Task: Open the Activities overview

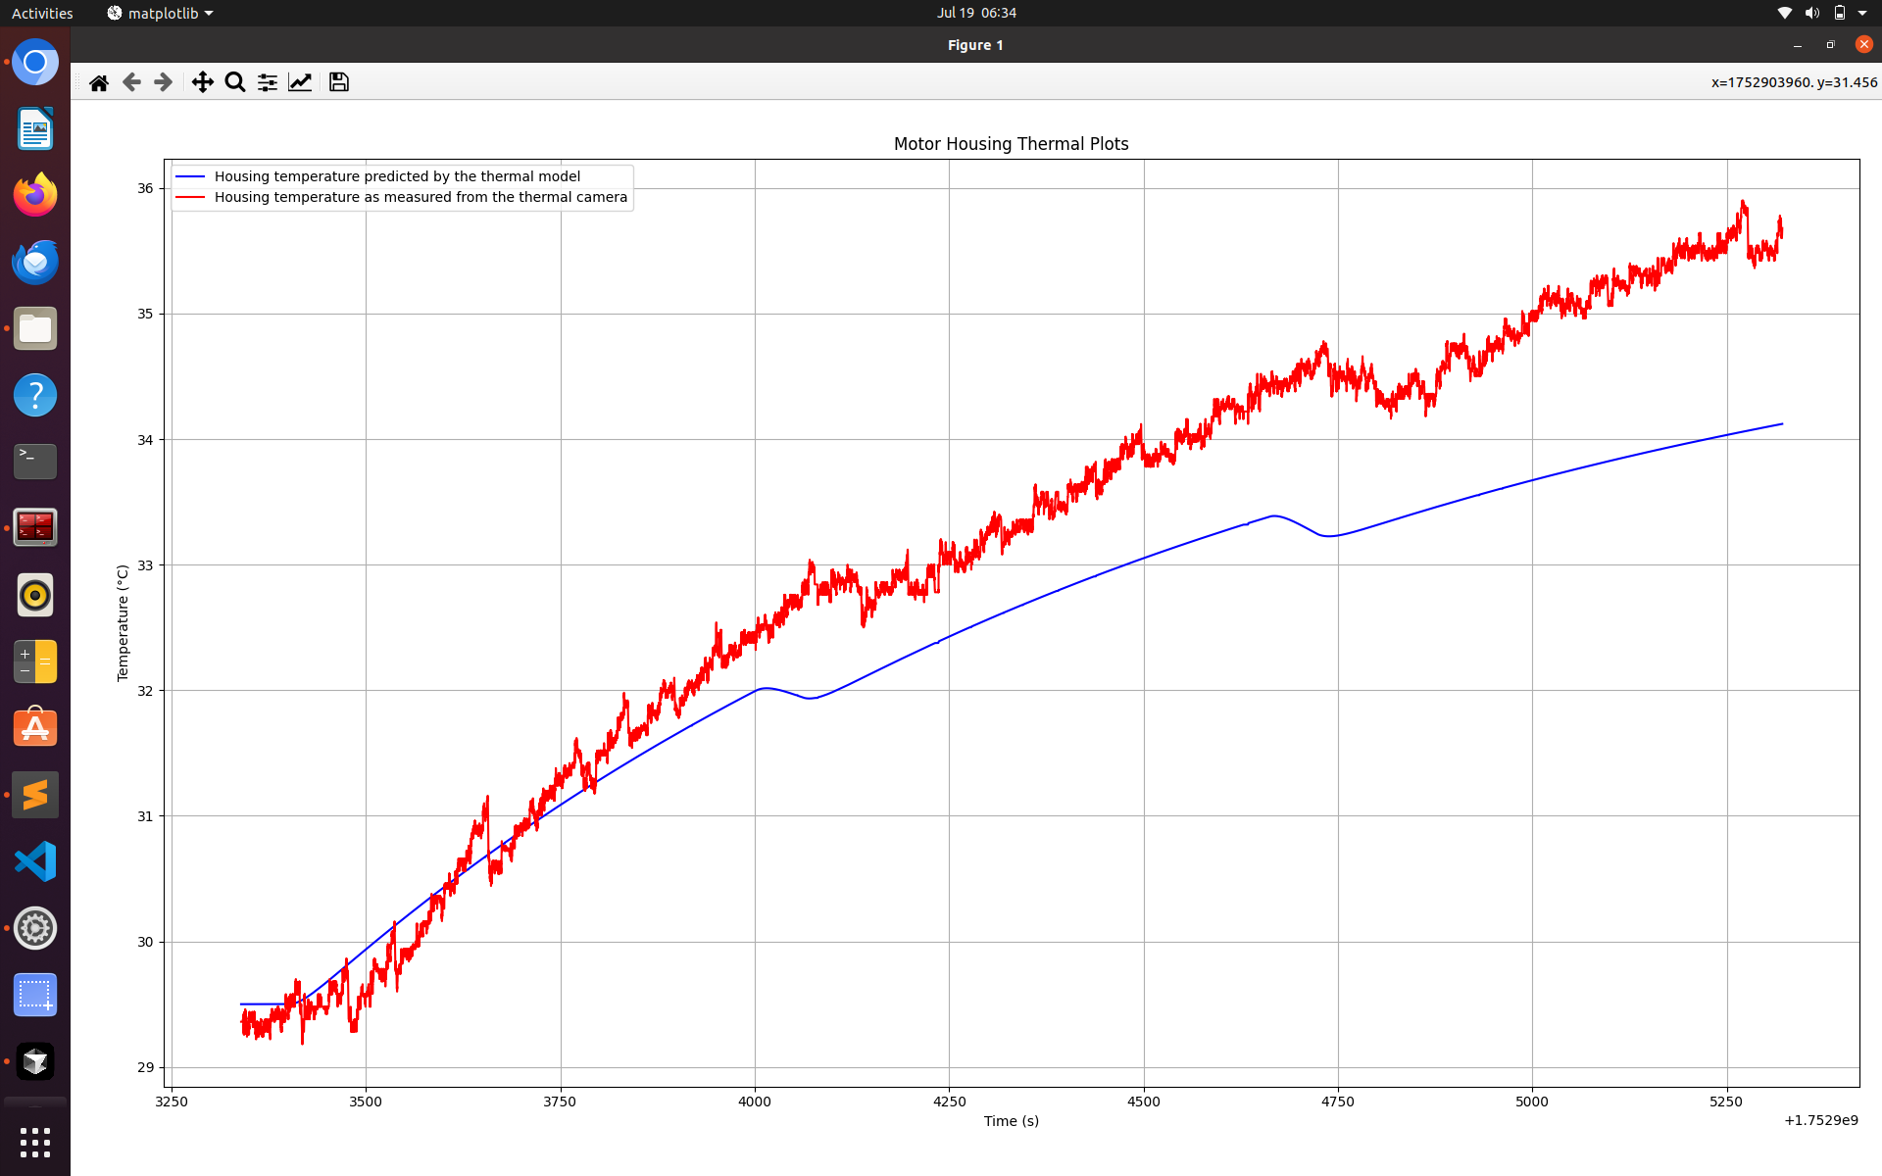Action: click(x=42, y=13)
